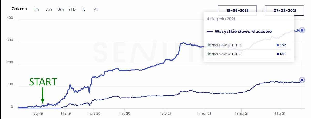Show the All time range
The image size is (311, 119).
tap(96, 9)
